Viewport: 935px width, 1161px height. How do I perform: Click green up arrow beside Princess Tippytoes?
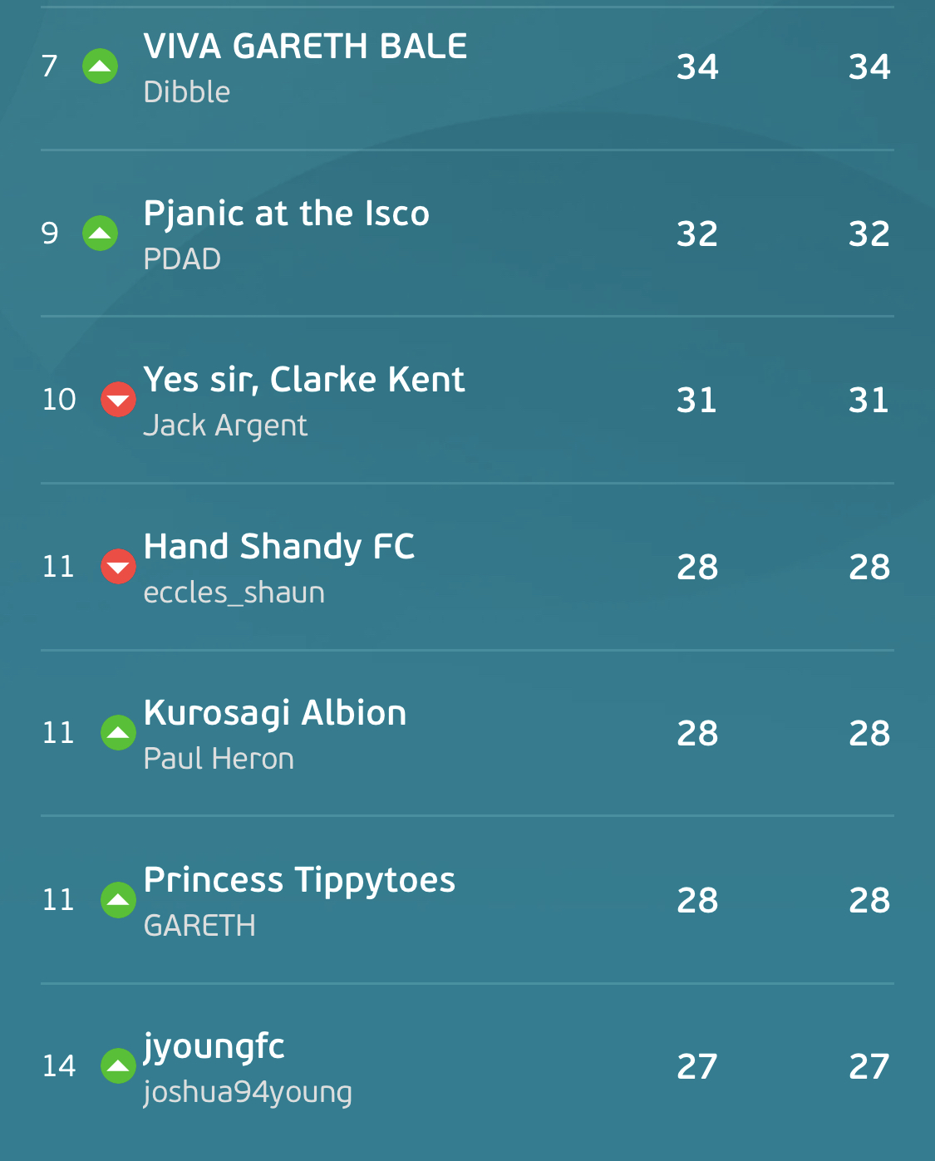point(118,900)
